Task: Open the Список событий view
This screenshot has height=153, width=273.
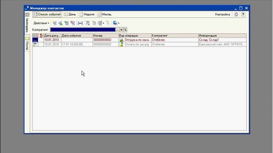Action: [x=47, y=14]
